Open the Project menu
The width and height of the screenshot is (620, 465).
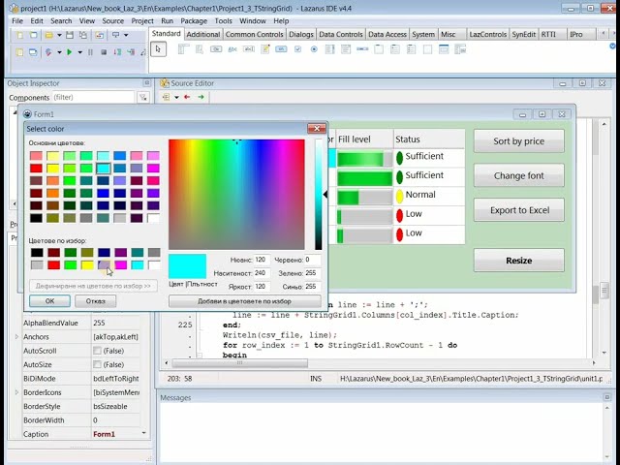[x=142, y=21]
